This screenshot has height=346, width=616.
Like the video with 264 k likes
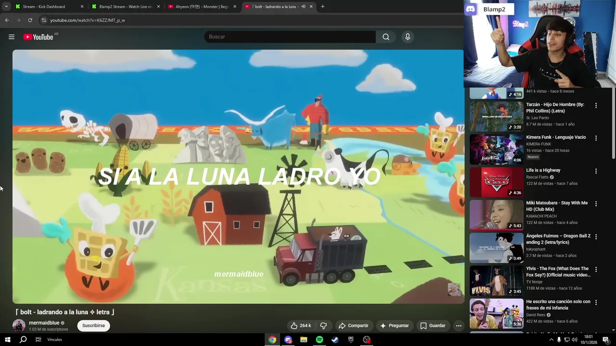click(x=301, y=326)
